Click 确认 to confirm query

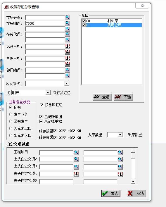pos(111,193)
